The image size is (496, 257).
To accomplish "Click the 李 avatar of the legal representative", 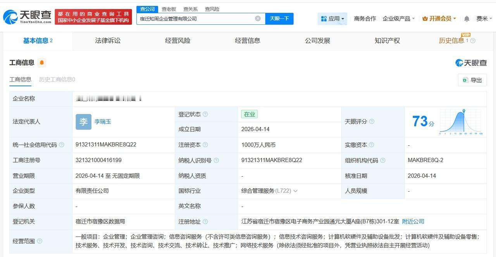I will click(83, 121).
